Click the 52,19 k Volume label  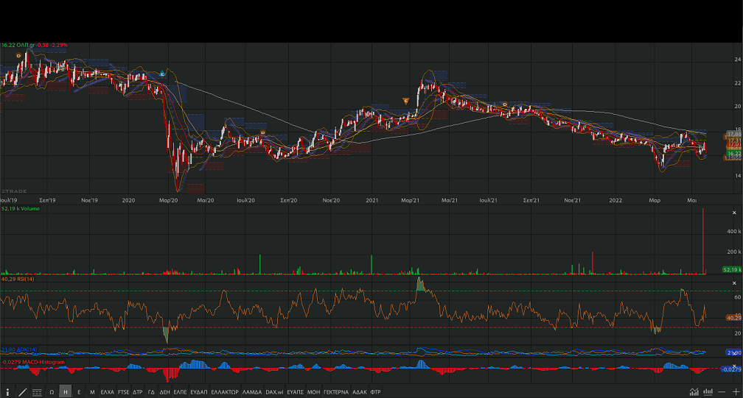tap(21, 209)
